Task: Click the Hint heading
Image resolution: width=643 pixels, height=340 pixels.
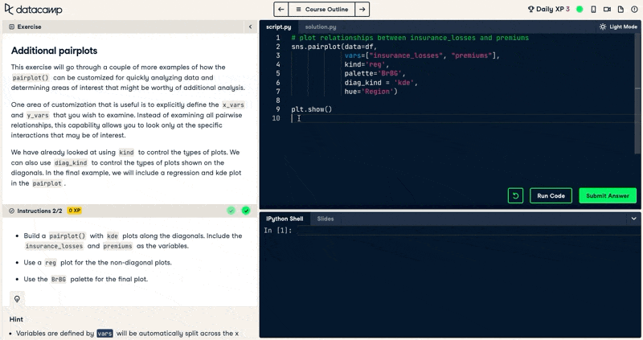Action: pos(16,319)
